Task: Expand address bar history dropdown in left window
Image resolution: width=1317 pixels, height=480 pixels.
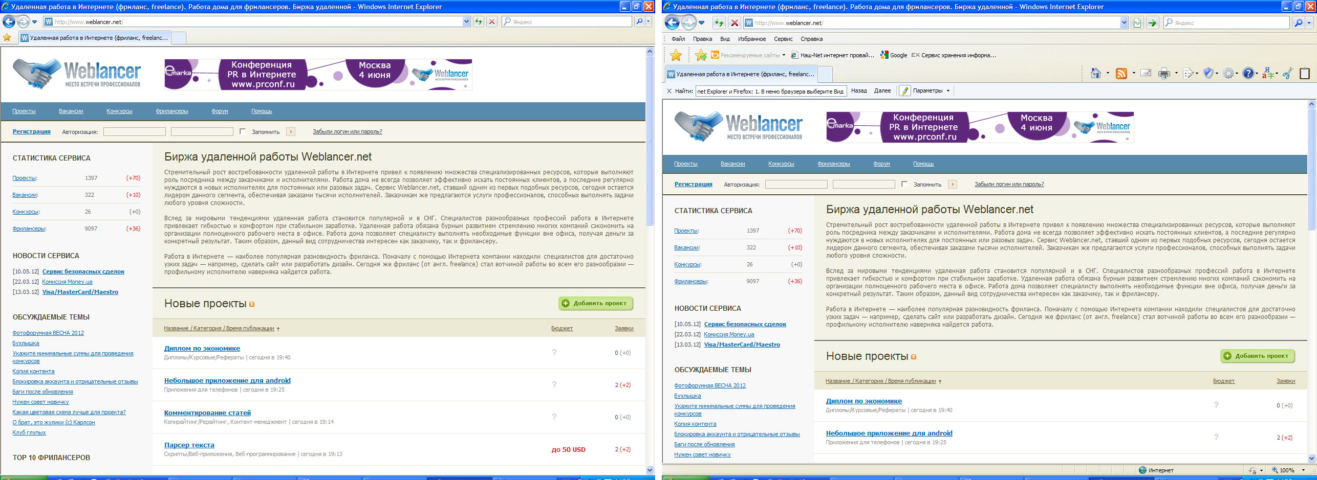Action: point(466,21)
